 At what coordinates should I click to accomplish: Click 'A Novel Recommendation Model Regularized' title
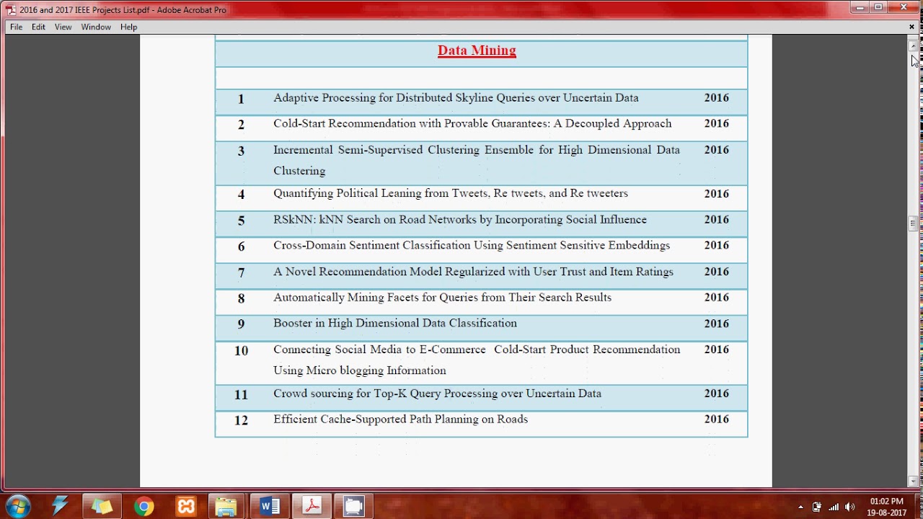point(473,272)
